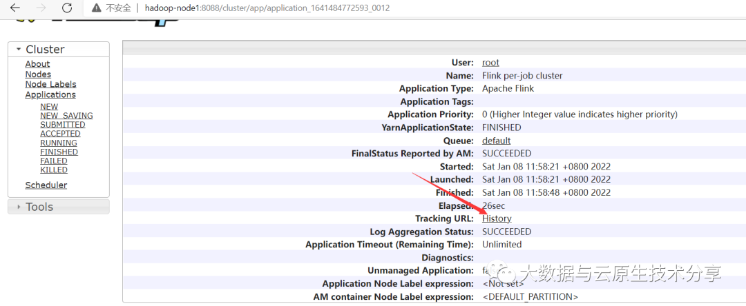This screenshot has width=746, height=306.
Task: Click the 'Flink per-job cluster' name value
Action: (522, 76)
